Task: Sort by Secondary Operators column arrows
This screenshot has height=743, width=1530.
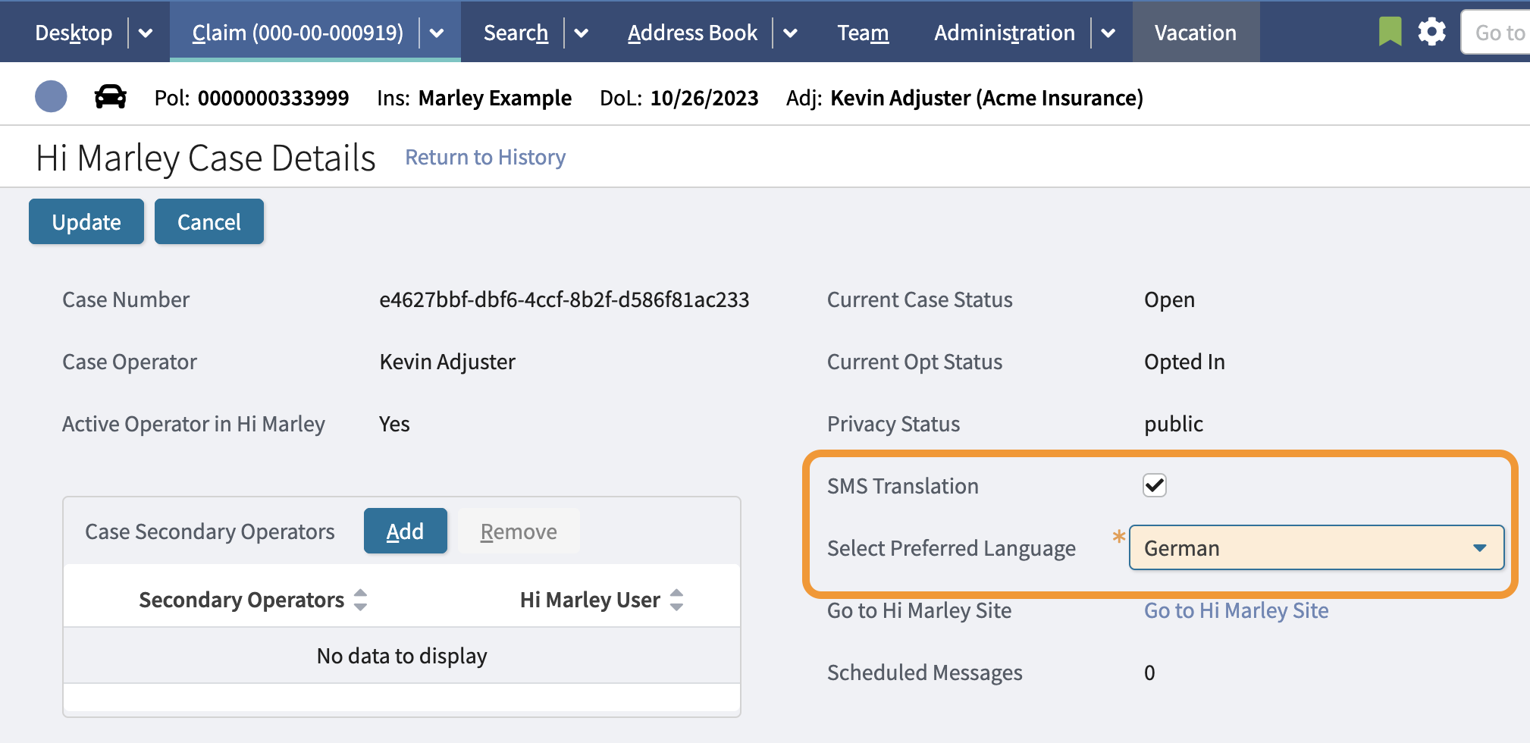Action: [361, 600]
